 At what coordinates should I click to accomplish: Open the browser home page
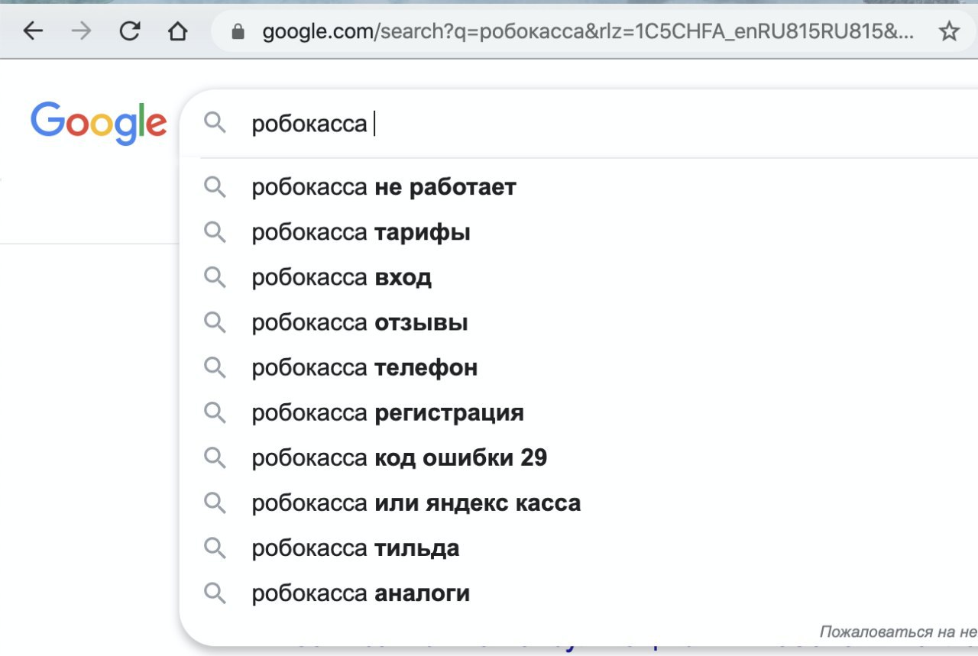pos(177,31)
